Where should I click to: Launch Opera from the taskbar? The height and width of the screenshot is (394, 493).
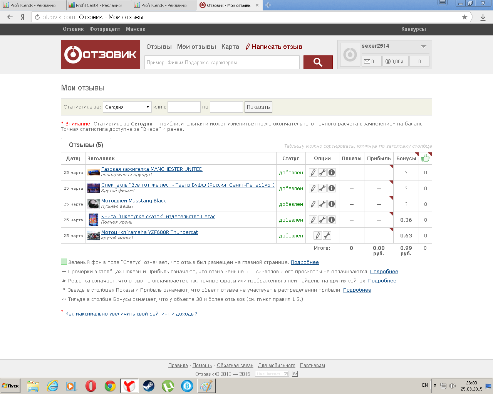[91, 386]
